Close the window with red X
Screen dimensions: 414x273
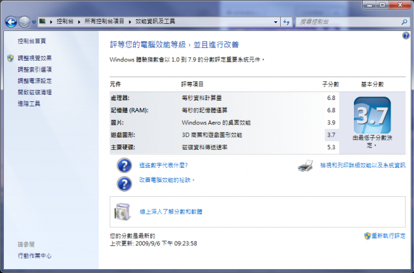coord(400,5)
